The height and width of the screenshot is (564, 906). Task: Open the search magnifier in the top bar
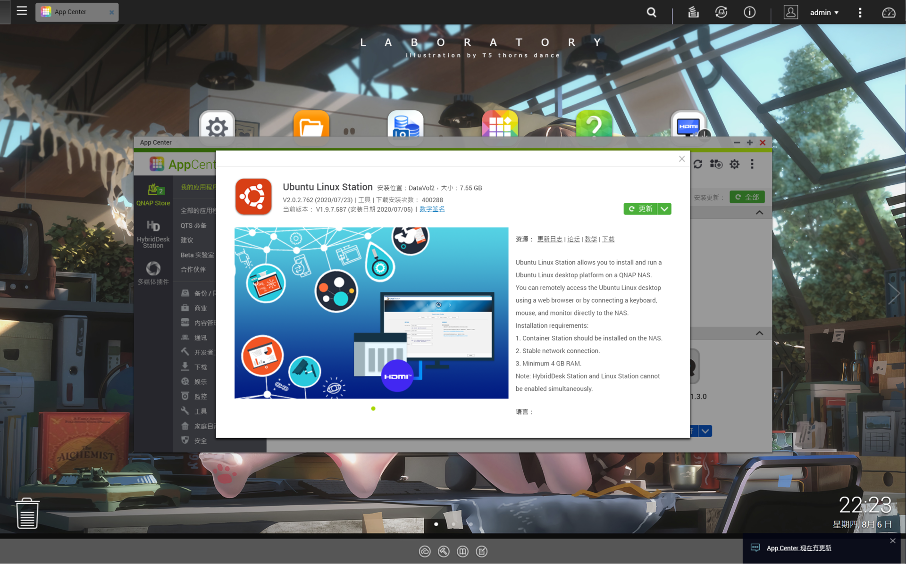(651, 12)
